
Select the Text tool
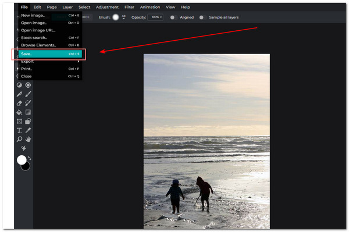(19, 130)
